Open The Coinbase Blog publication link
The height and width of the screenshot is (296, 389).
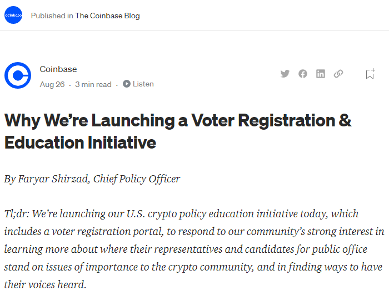107,16
